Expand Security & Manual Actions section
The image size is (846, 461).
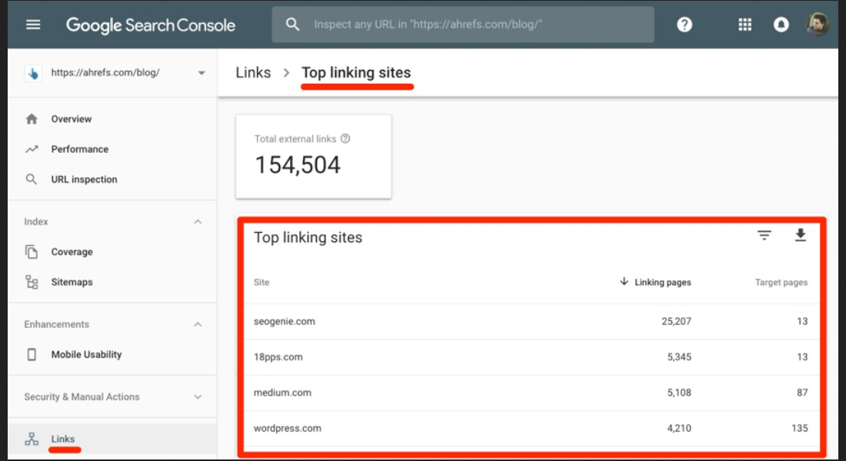198,396
